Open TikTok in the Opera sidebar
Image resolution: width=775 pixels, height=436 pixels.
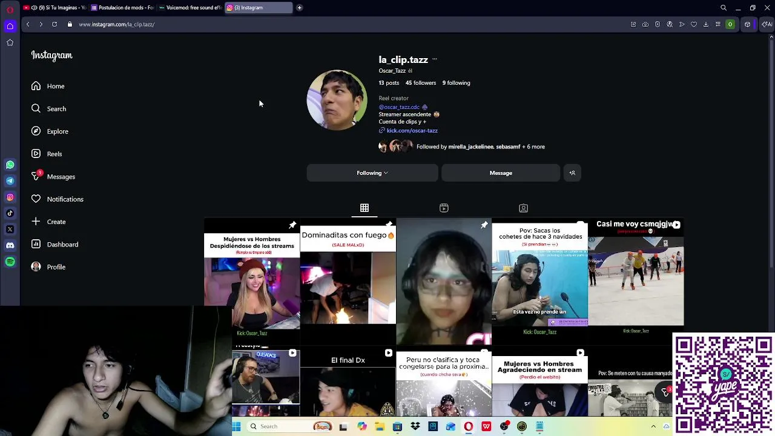(x=10, y=213)
